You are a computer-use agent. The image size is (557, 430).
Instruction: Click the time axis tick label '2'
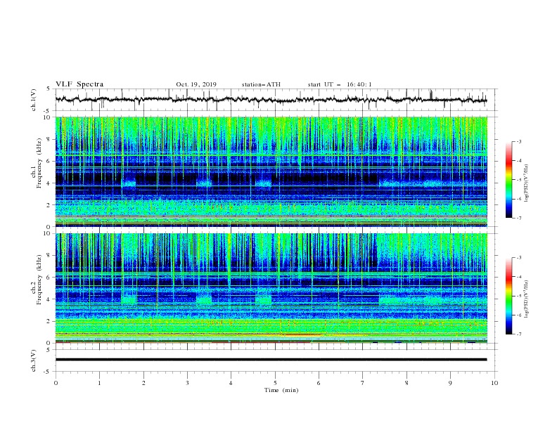point(143,383)
